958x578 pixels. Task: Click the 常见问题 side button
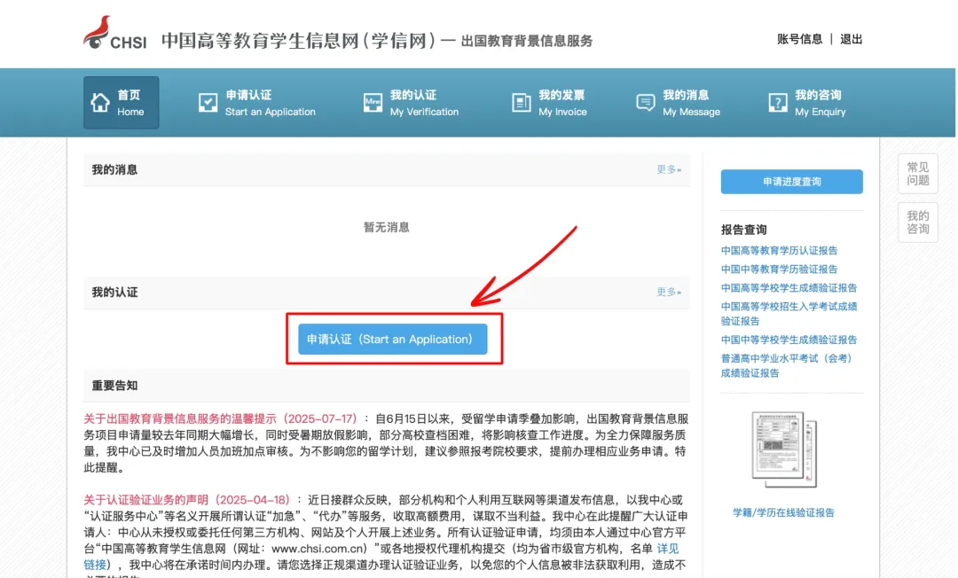(918, 174)
